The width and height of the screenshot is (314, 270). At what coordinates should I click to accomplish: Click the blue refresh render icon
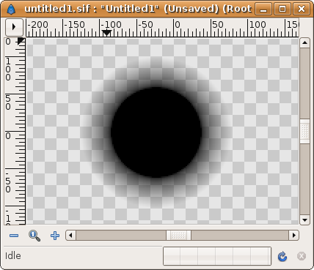(x=282, y=256)
